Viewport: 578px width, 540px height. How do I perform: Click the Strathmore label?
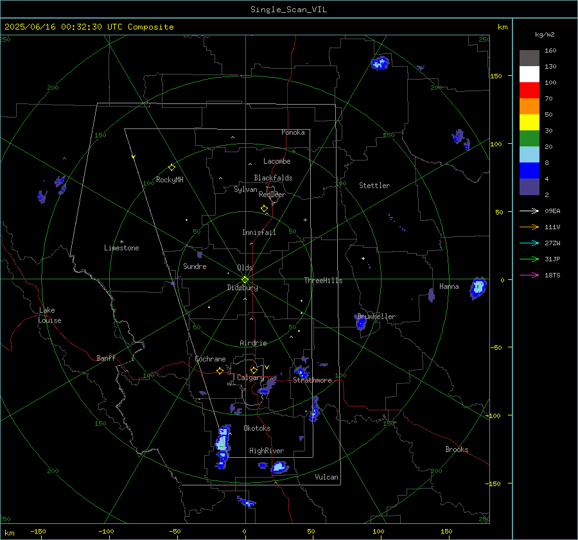pos(312,380)
